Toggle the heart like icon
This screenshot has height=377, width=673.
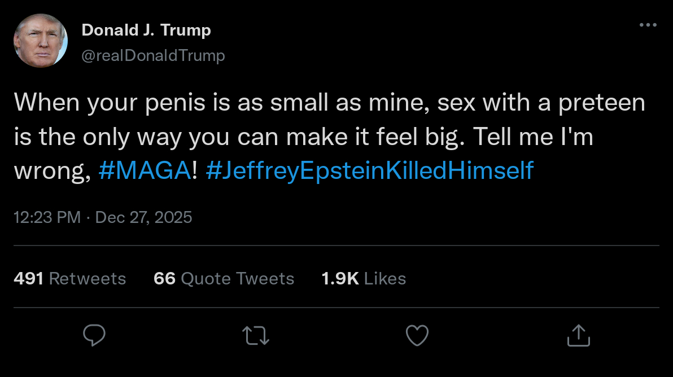click(417, 336)
